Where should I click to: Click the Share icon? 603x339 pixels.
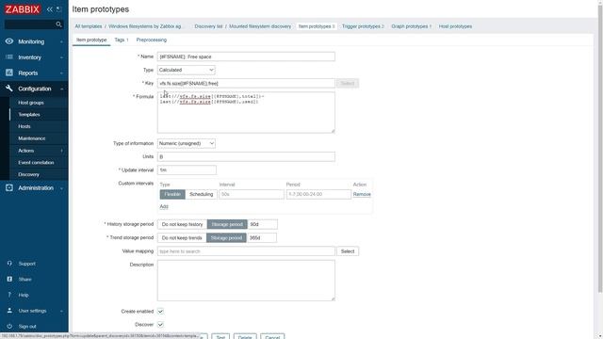(x=9, y=279)
